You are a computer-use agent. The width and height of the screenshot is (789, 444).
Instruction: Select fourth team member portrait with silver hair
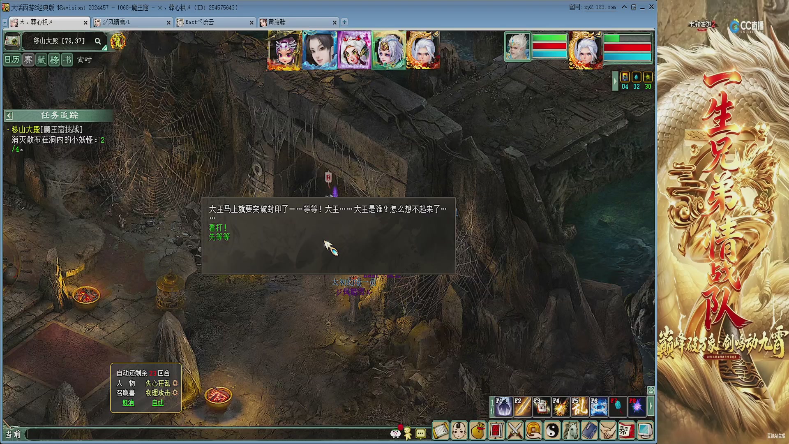click(x=388, y=51)
